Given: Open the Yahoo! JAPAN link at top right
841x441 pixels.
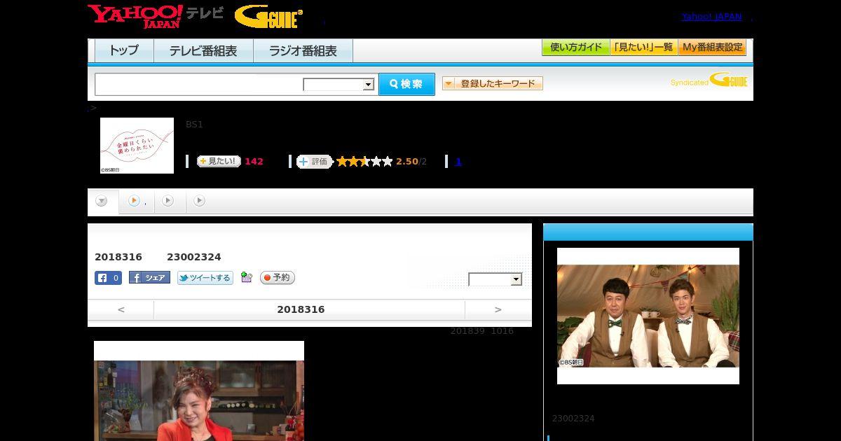Looking at the screenshot, I should click(711, 17).
